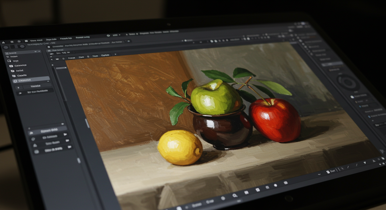Screen dimensions: 386x210
Task: Click the top-center icon in the title bar
Action: click(x=108, y=36)
